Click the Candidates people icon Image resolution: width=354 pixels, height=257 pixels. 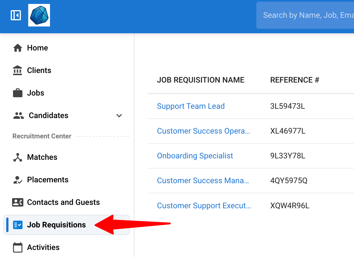(19, 116)
